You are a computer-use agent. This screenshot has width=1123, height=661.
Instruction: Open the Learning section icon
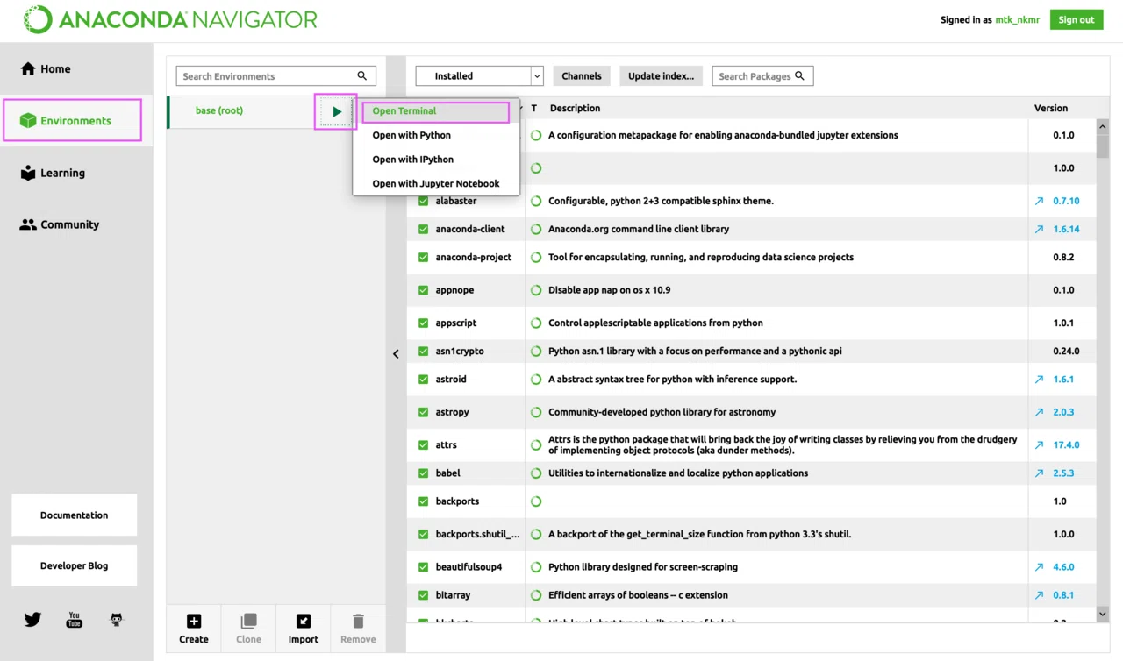(x=28, y=173)
